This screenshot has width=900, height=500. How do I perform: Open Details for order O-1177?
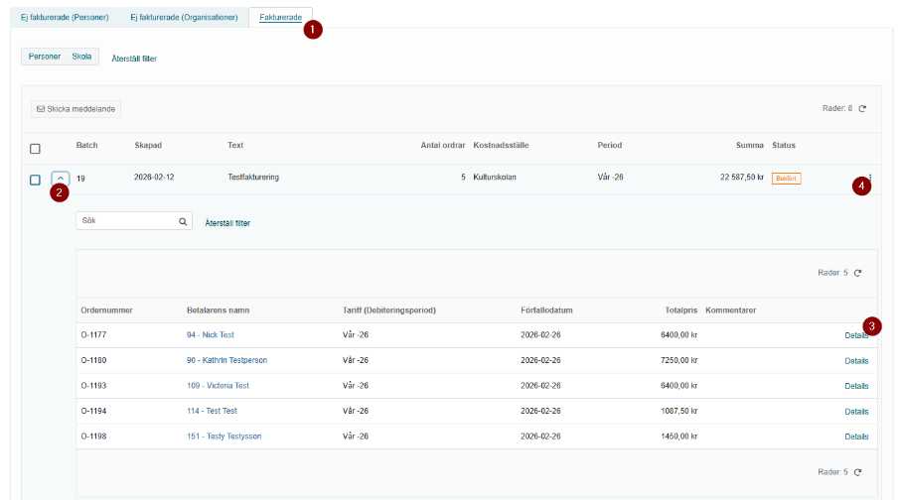pos(856,335)
